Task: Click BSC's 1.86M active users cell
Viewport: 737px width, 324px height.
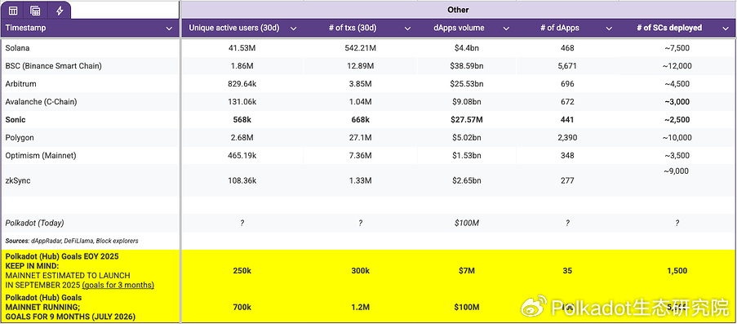Action: 242,66
